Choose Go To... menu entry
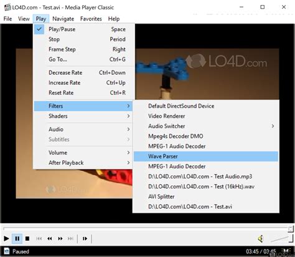Viewport: 295px width, 257px height. [x=84, y=59]
